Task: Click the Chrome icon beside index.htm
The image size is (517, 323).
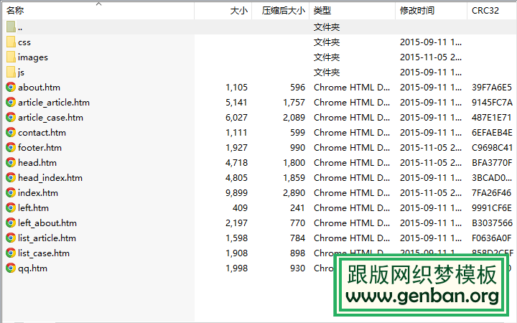Action: (x=11, y=192)
